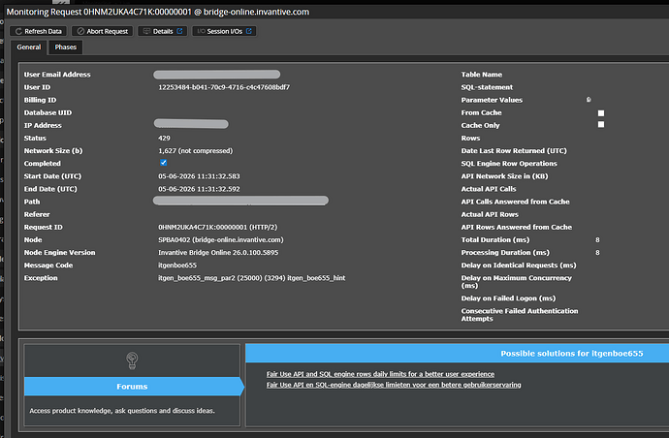Click the Details window icon
The image size is (669, 438).
point(146,31)
